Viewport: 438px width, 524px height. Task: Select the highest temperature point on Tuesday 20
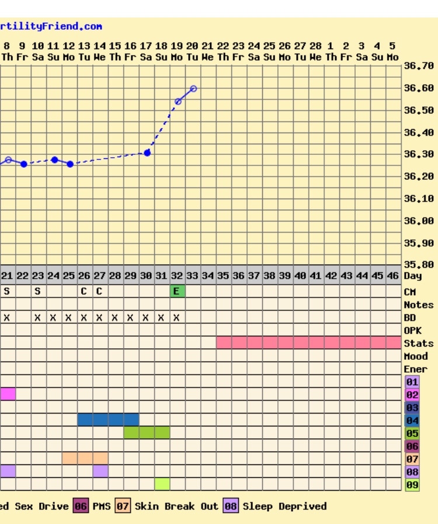tap(193, 89)
